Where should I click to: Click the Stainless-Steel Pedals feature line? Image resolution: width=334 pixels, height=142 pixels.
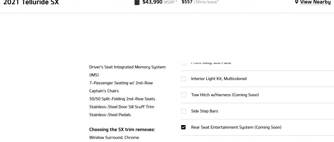click(110, 115)
